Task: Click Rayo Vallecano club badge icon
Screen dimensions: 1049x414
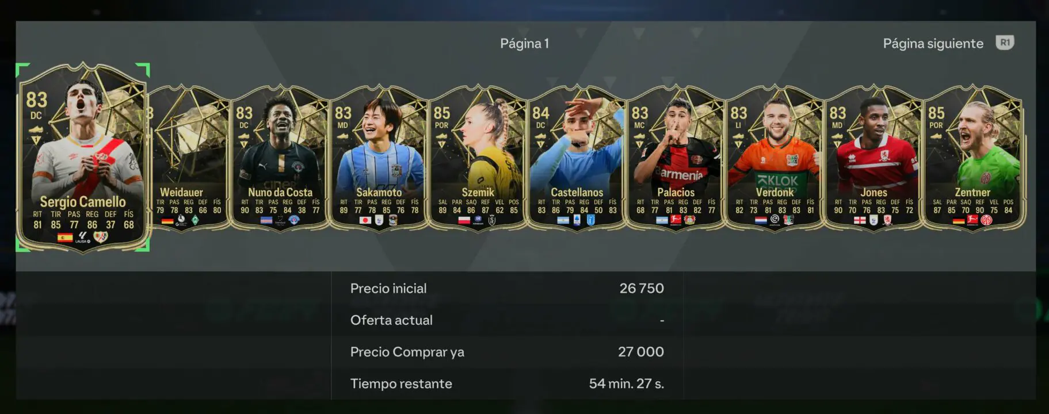Action: pyautogui.click(x=101, y=237)
